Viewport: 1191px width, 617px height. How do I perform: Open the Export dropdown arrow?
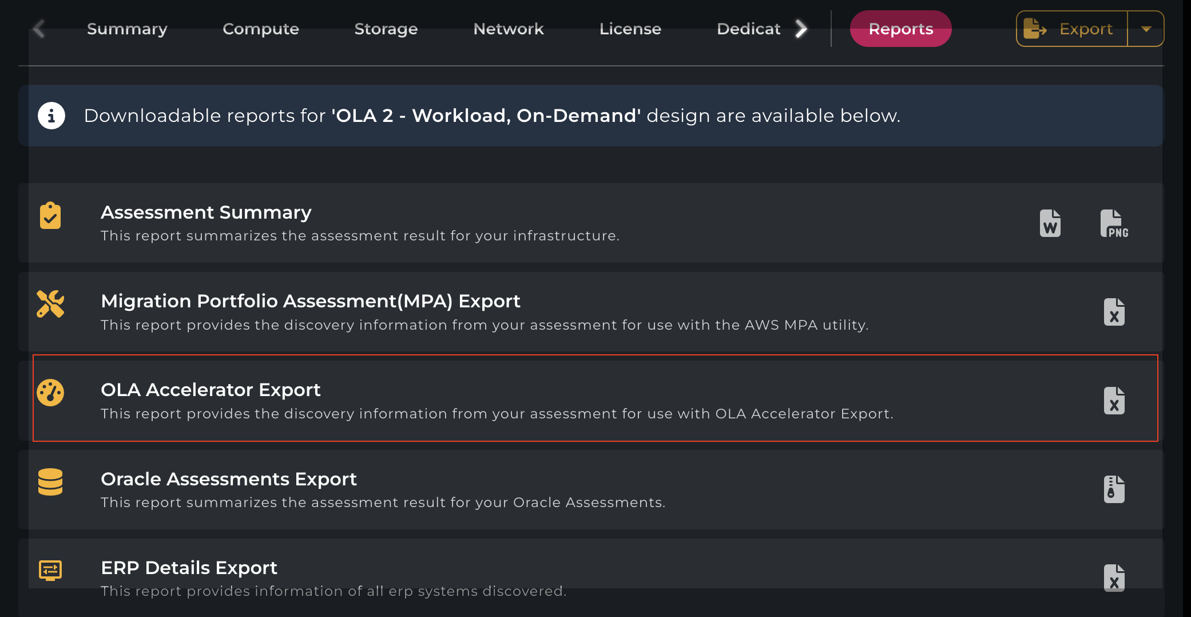[x=1146, y=29]
